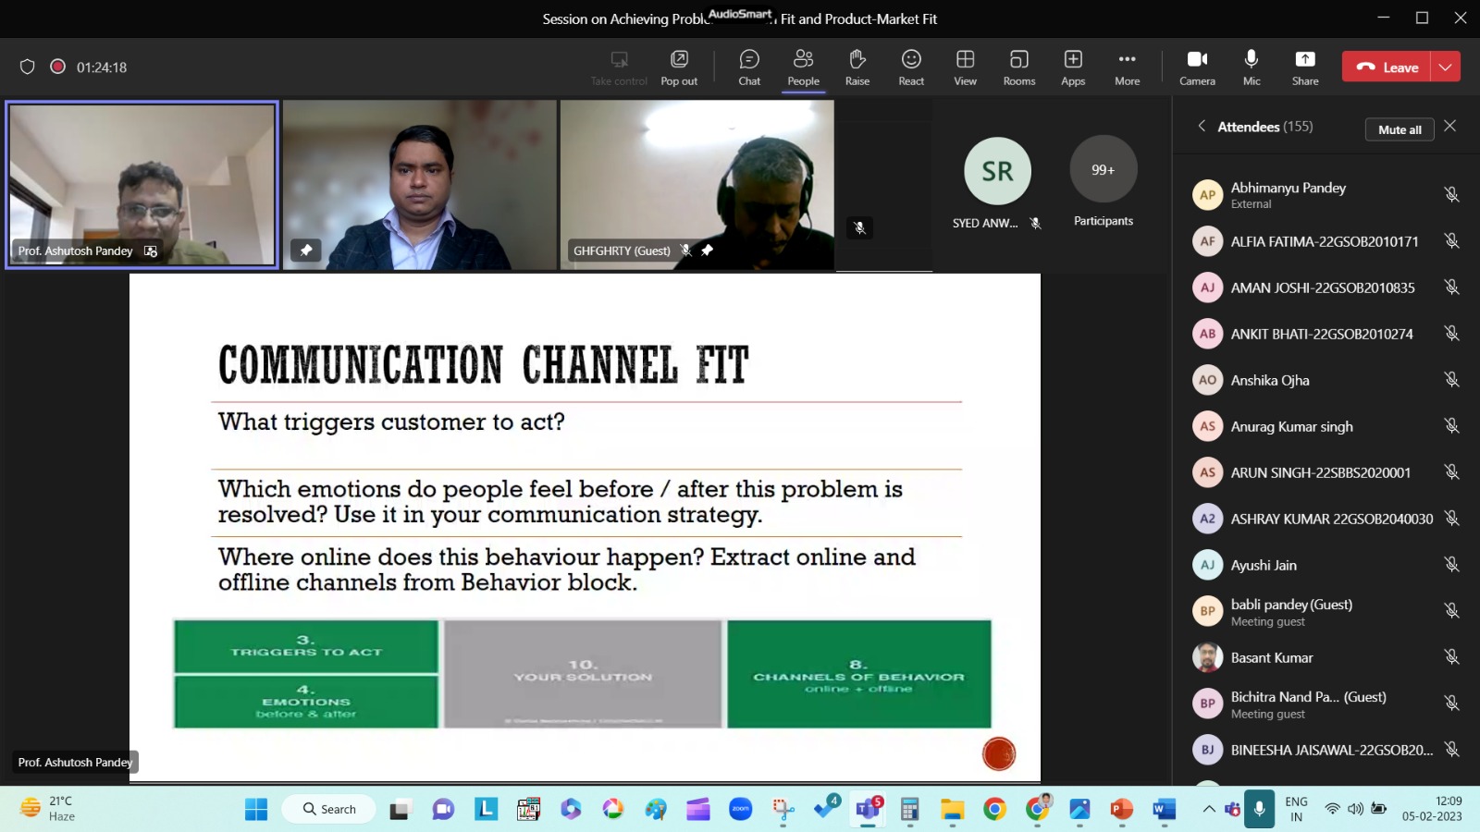Open breakout Rooms
This screenshot has width=1480, height=832.
[1018, 67]
